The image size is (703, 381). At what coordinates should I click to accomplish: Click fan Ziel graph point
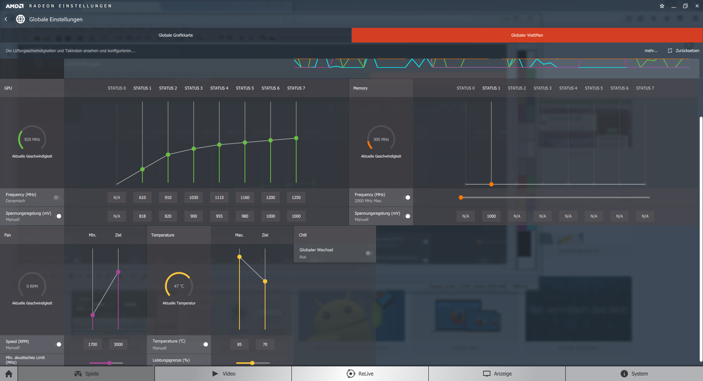118,272
